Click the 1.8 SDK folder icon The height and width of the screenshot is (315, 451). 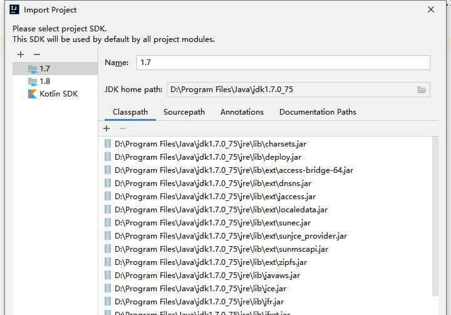pyautogui.click(x=33, y=81)
